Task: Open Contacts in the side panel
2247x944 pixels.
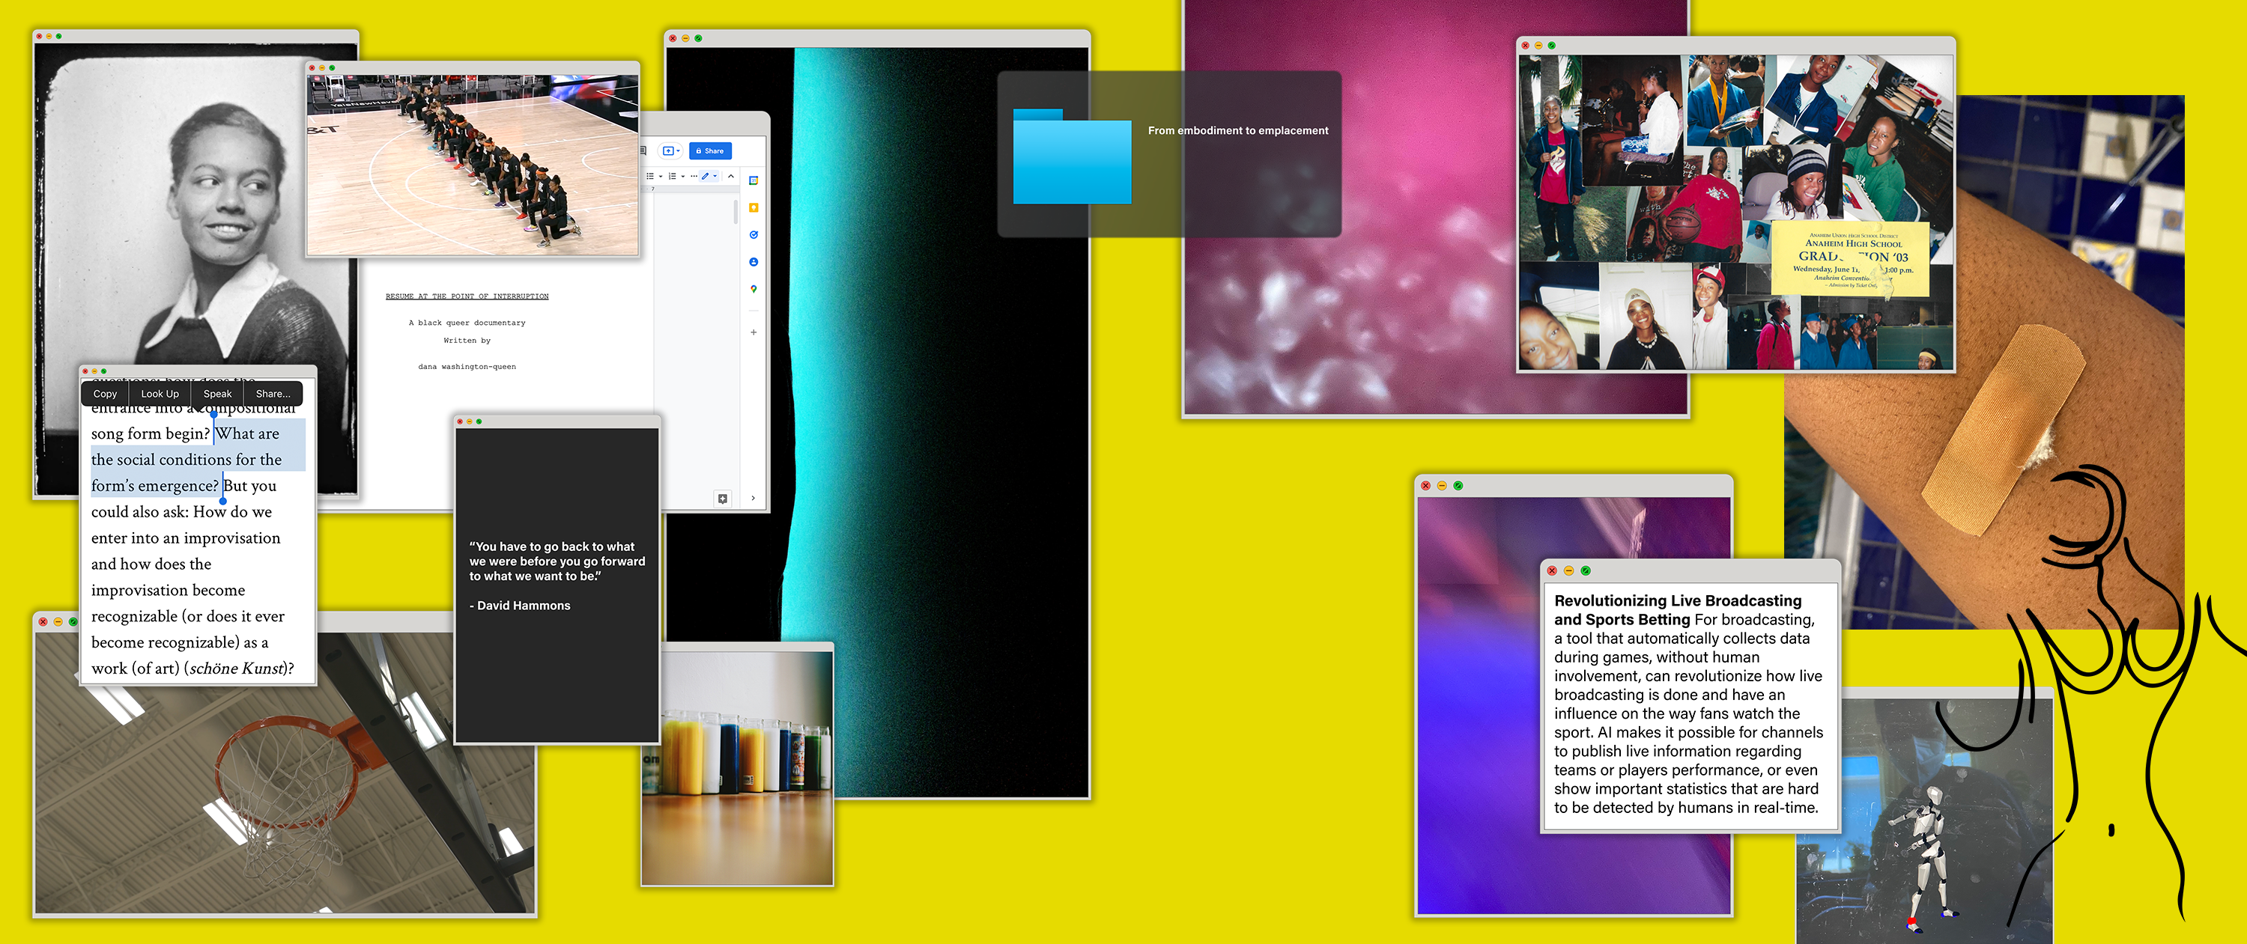Action: tap(753, 261)
